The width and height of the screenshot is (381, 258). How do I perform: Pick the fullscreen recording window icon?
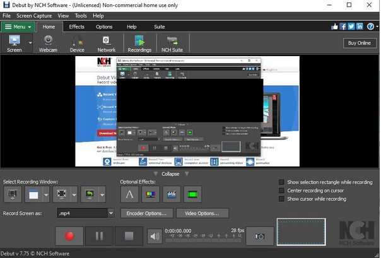point(13,194)
